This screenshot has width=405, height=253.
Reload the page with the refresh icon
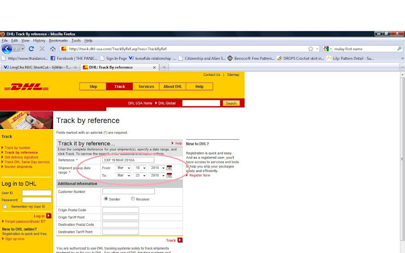(31, 49)
